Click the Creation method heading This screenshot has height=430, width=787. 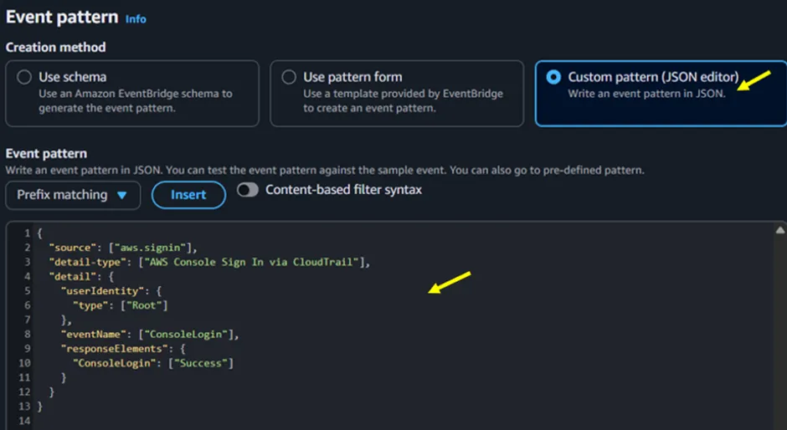tap(56, 47)
